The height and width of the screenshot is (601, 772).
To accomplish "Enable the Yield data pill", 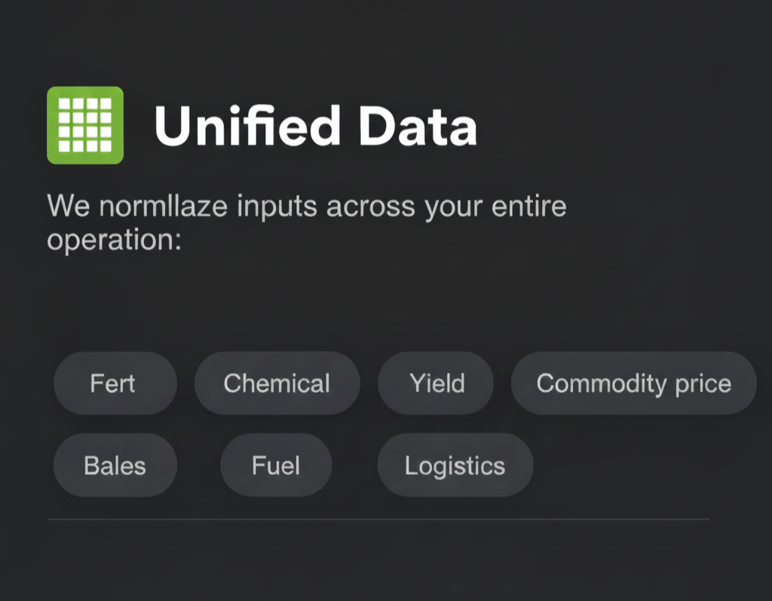I will (436, 383).
